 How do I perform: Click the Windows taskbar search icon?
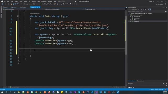point(6,92)
